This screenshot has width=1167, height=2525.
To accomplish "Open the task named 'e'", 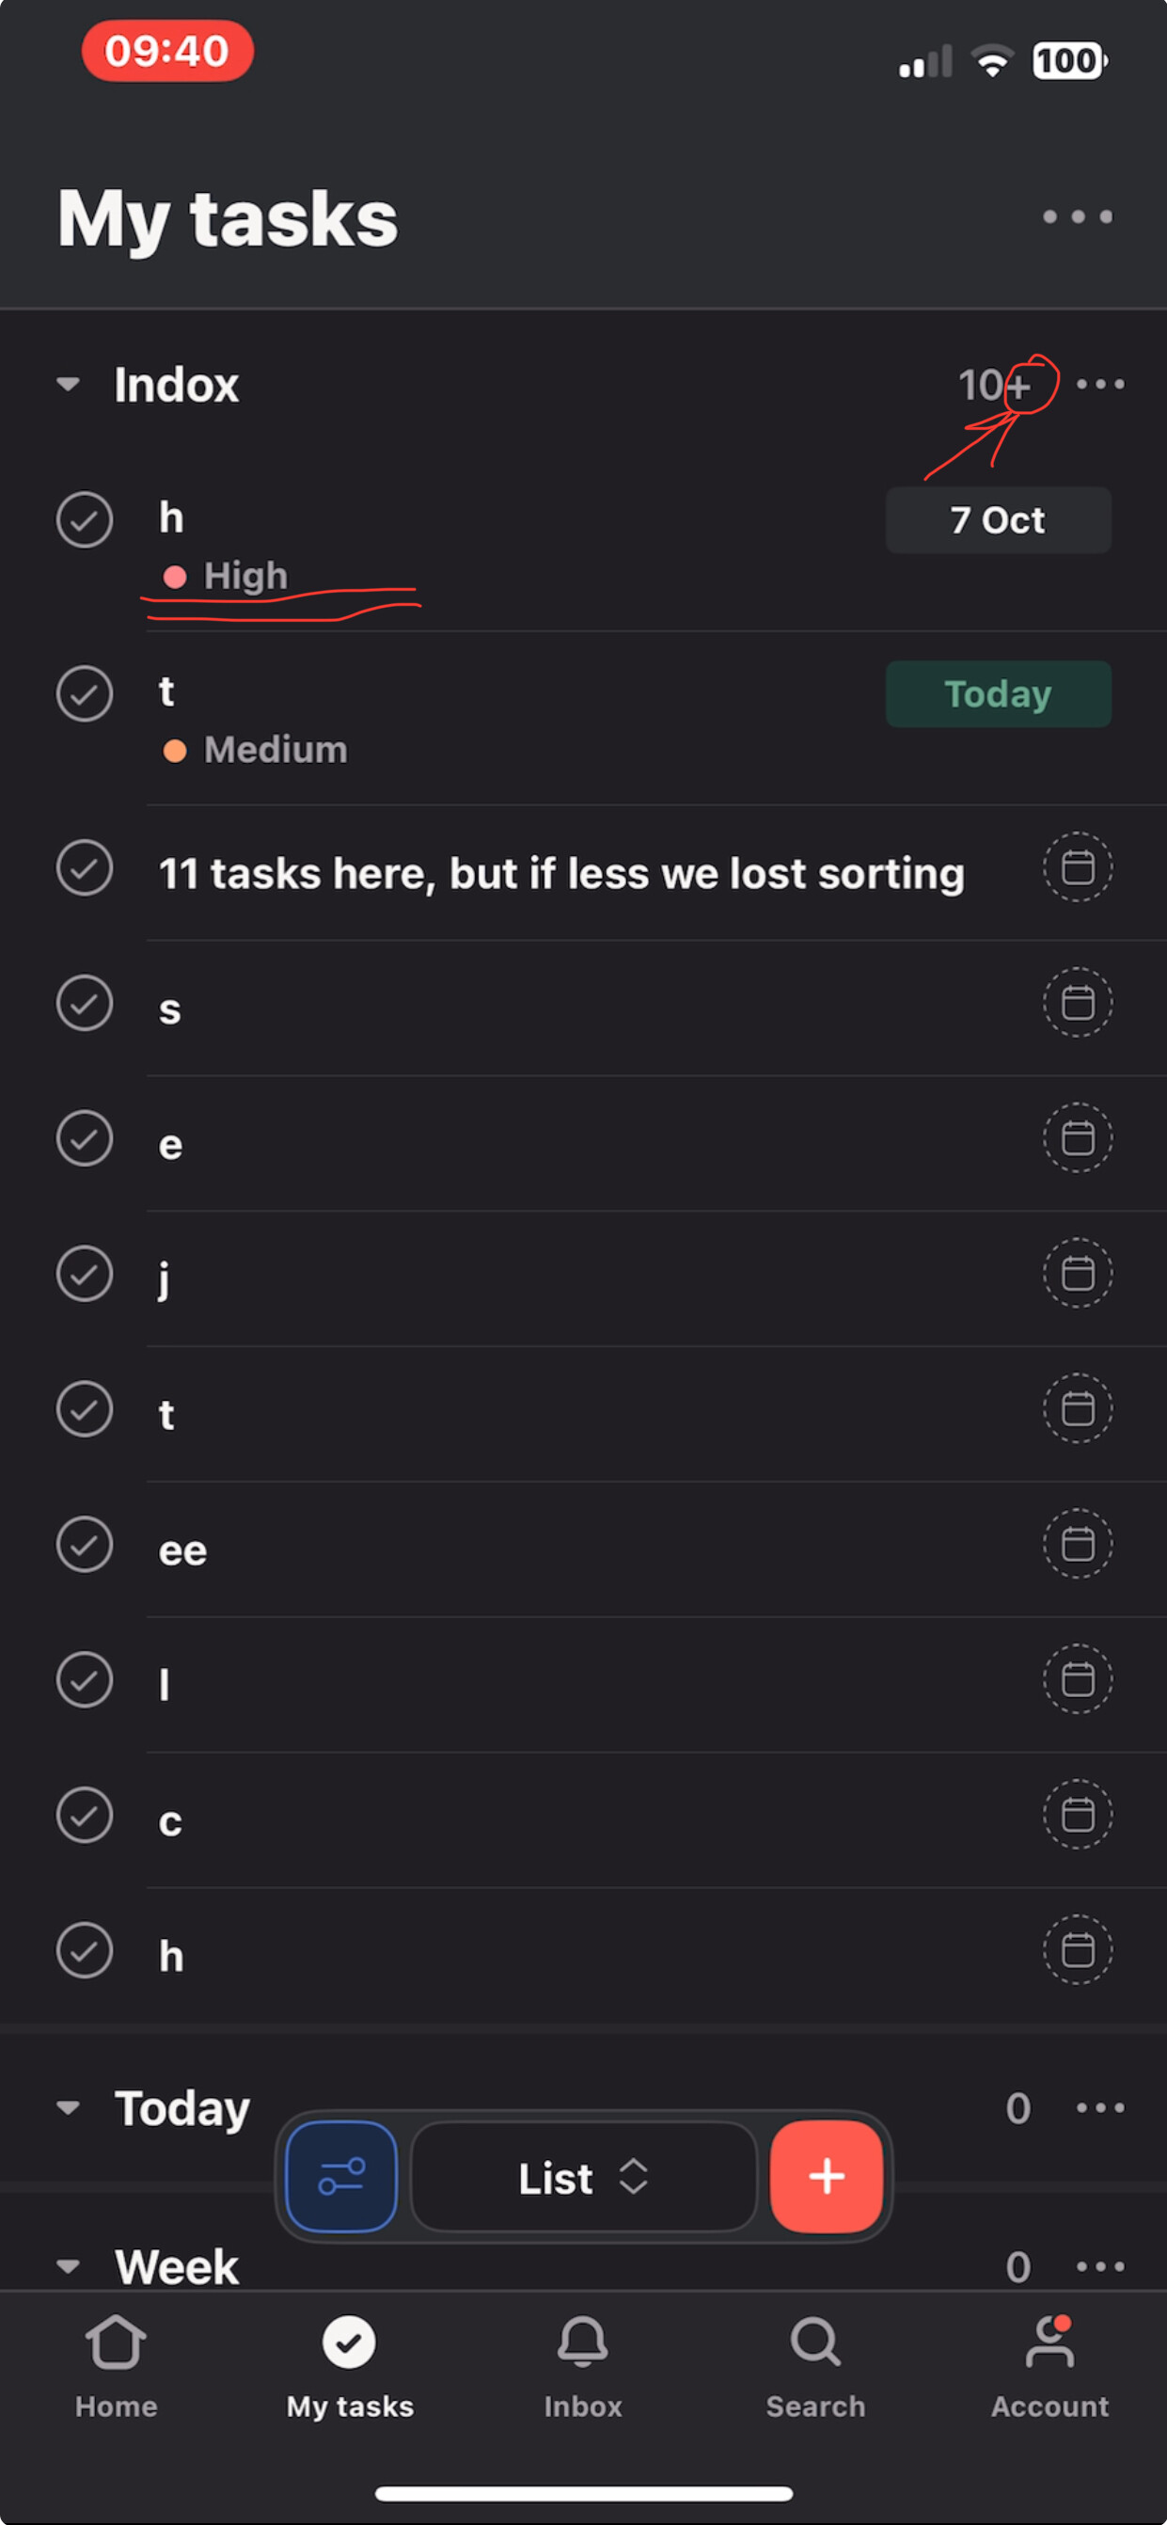I will 170,1144.
